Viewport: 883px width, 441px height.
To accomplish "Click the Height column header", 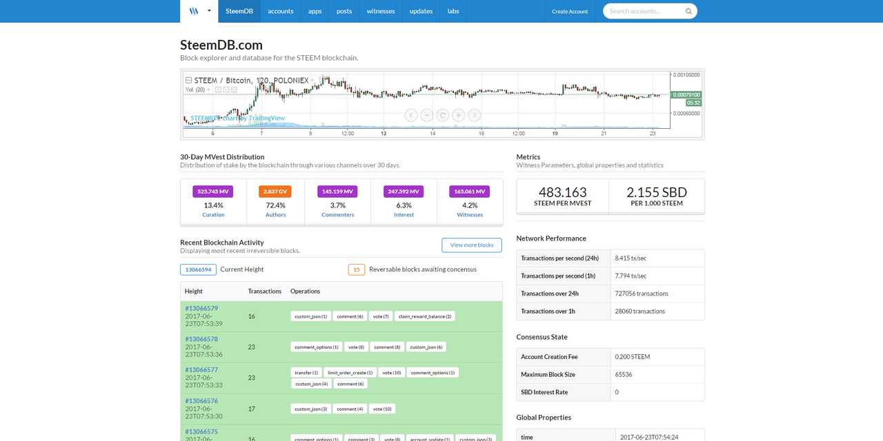I will (x=194, y=291).
